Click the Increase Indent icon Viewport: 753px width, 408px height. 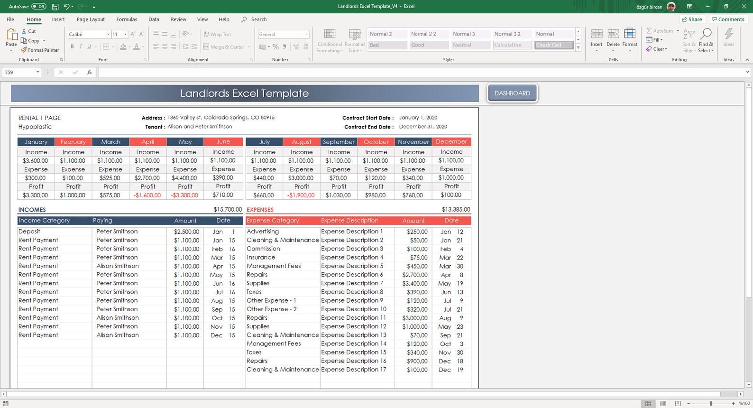tap(194, 46)
